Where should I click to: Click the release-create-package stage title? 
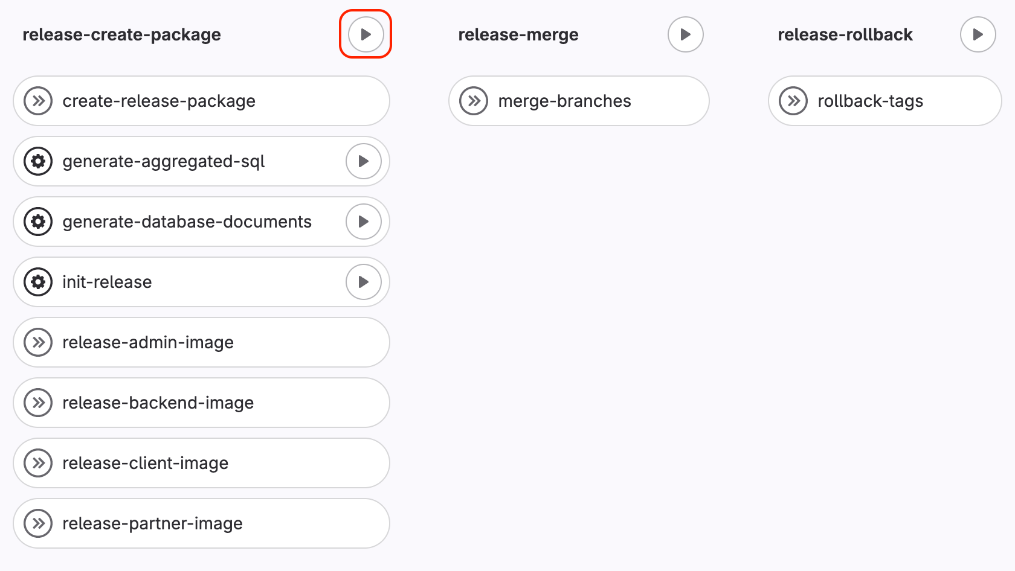click(121, 34)
